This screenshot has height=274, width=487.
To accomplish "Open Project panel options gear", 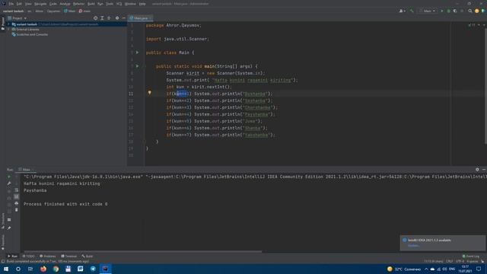I will (x=117, y=18).
